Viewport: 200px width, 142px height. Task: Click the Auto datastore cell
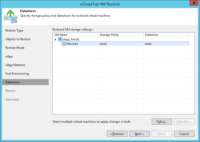[x=166, y=44]
